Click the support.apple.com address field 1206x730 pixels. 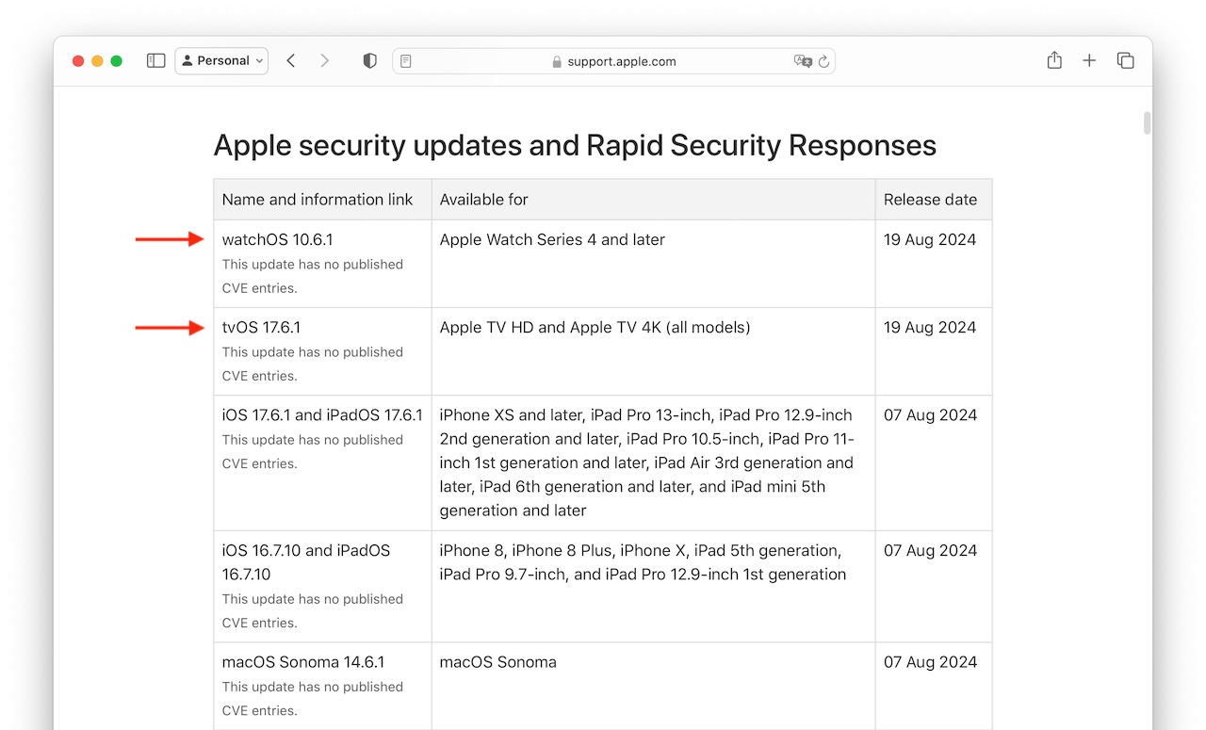[x=613, y=61]
